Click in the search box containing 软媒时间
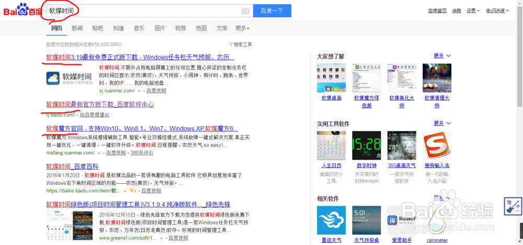The image size is (523, 245). pyautogui.click(x=150, y=10)
